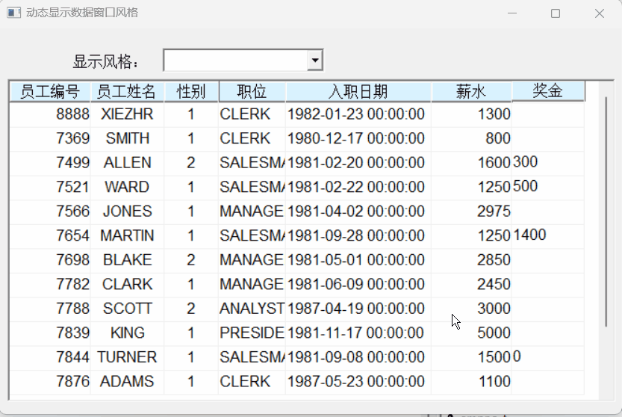Click hire date 1981-02-20 00:00:00
622x417 pixels.
[x=356, y=163]
